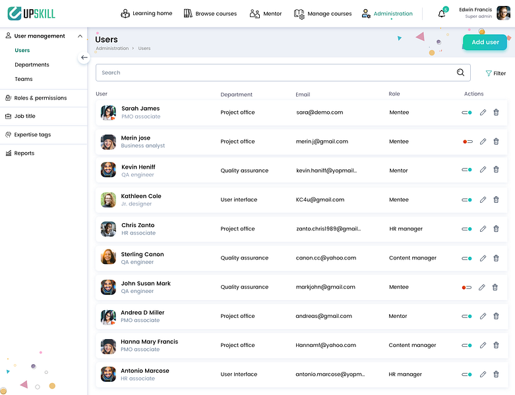Viewport: 515px width, 395px height.
Task: Edit Chris Zanto with pencil icon
Action: (483, 229)
